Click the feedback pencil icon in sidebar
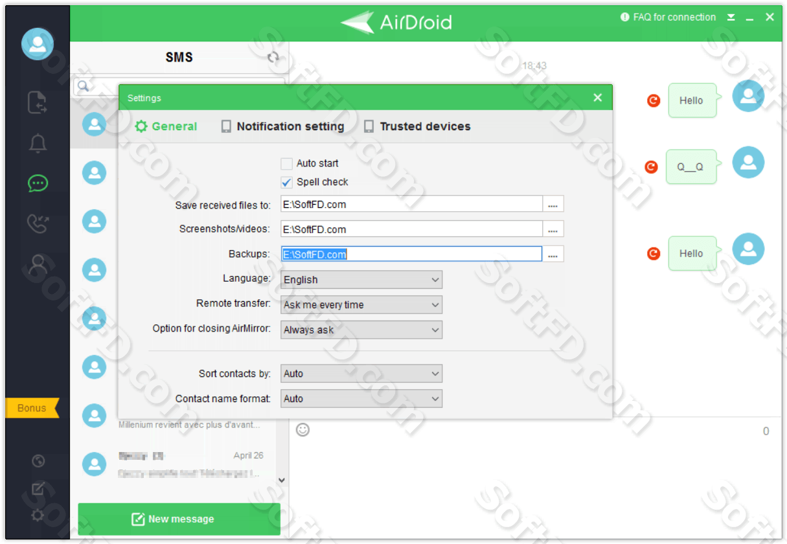 coord(38,489)
